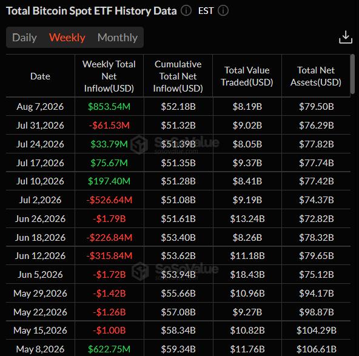Click the Date column header

coord(40,76)
